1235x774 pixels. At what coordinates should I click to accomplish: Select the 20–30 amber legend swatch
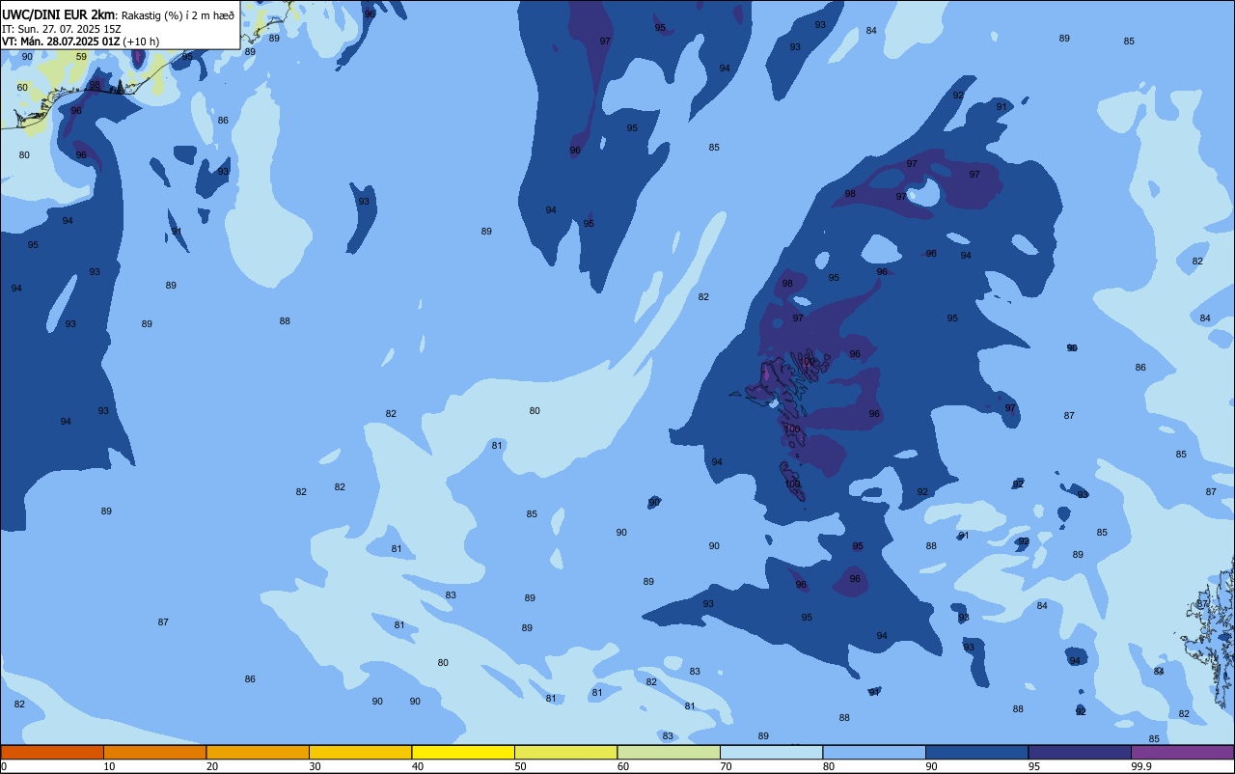point(258,752)
